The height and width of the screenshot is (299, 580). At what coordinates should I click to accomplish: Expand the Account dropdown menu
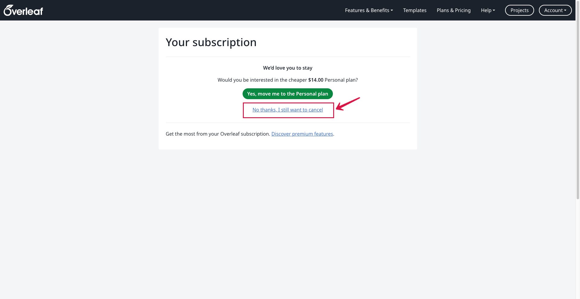pyautogui.click(x=555, y=10)
